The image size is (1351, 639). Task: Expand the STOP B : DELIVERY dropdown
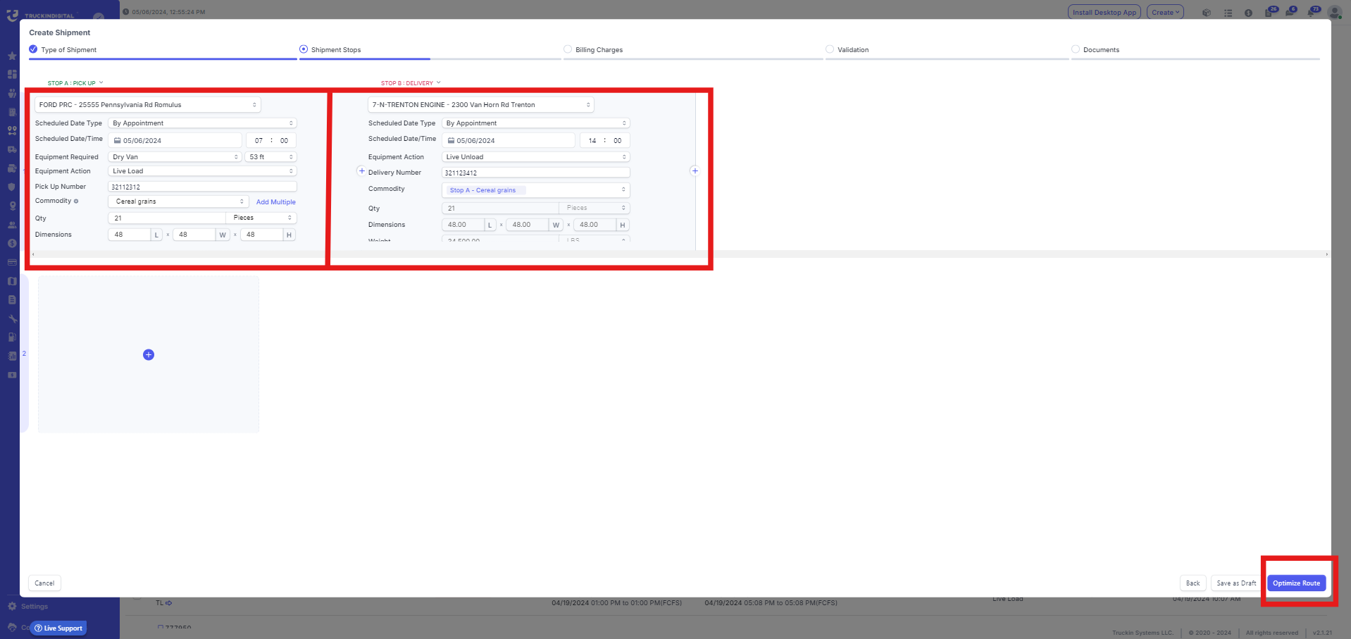[411, 83]
